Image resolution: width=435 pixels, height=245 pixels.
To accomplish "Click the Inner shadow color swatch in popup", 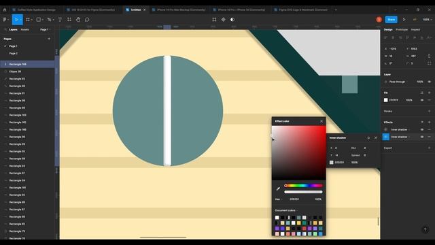I will coord(331,163).
